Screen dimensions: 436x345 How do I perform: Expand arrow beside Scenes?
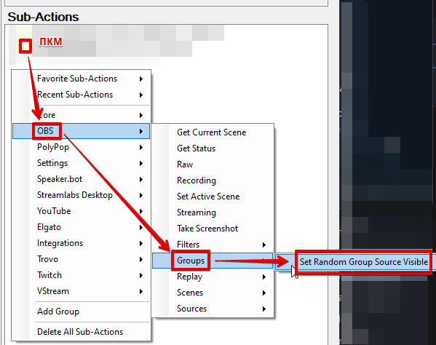click(264, 293)
